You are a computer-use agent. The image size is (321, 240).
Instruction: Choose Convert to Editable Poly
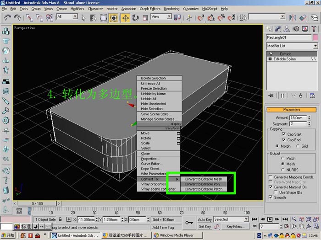[204, 184]
